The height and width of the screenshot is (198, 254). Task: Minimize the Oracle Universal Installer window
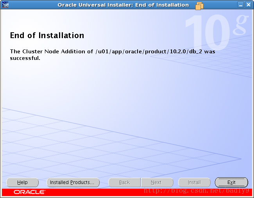pyautogui.click(x=241, y=5)
